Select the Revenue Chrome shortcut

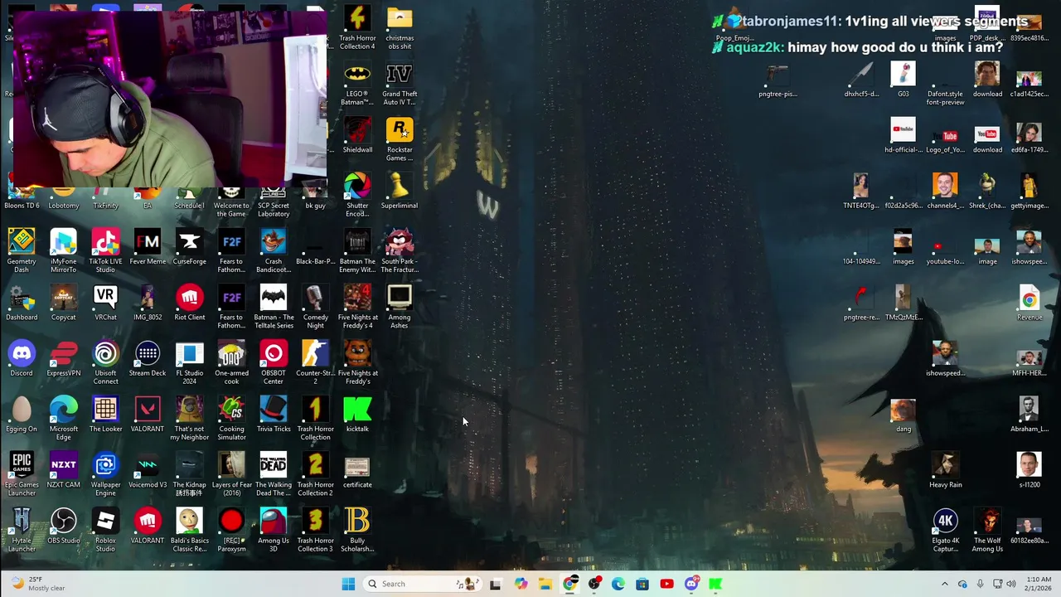click(x=1030, y=303)
